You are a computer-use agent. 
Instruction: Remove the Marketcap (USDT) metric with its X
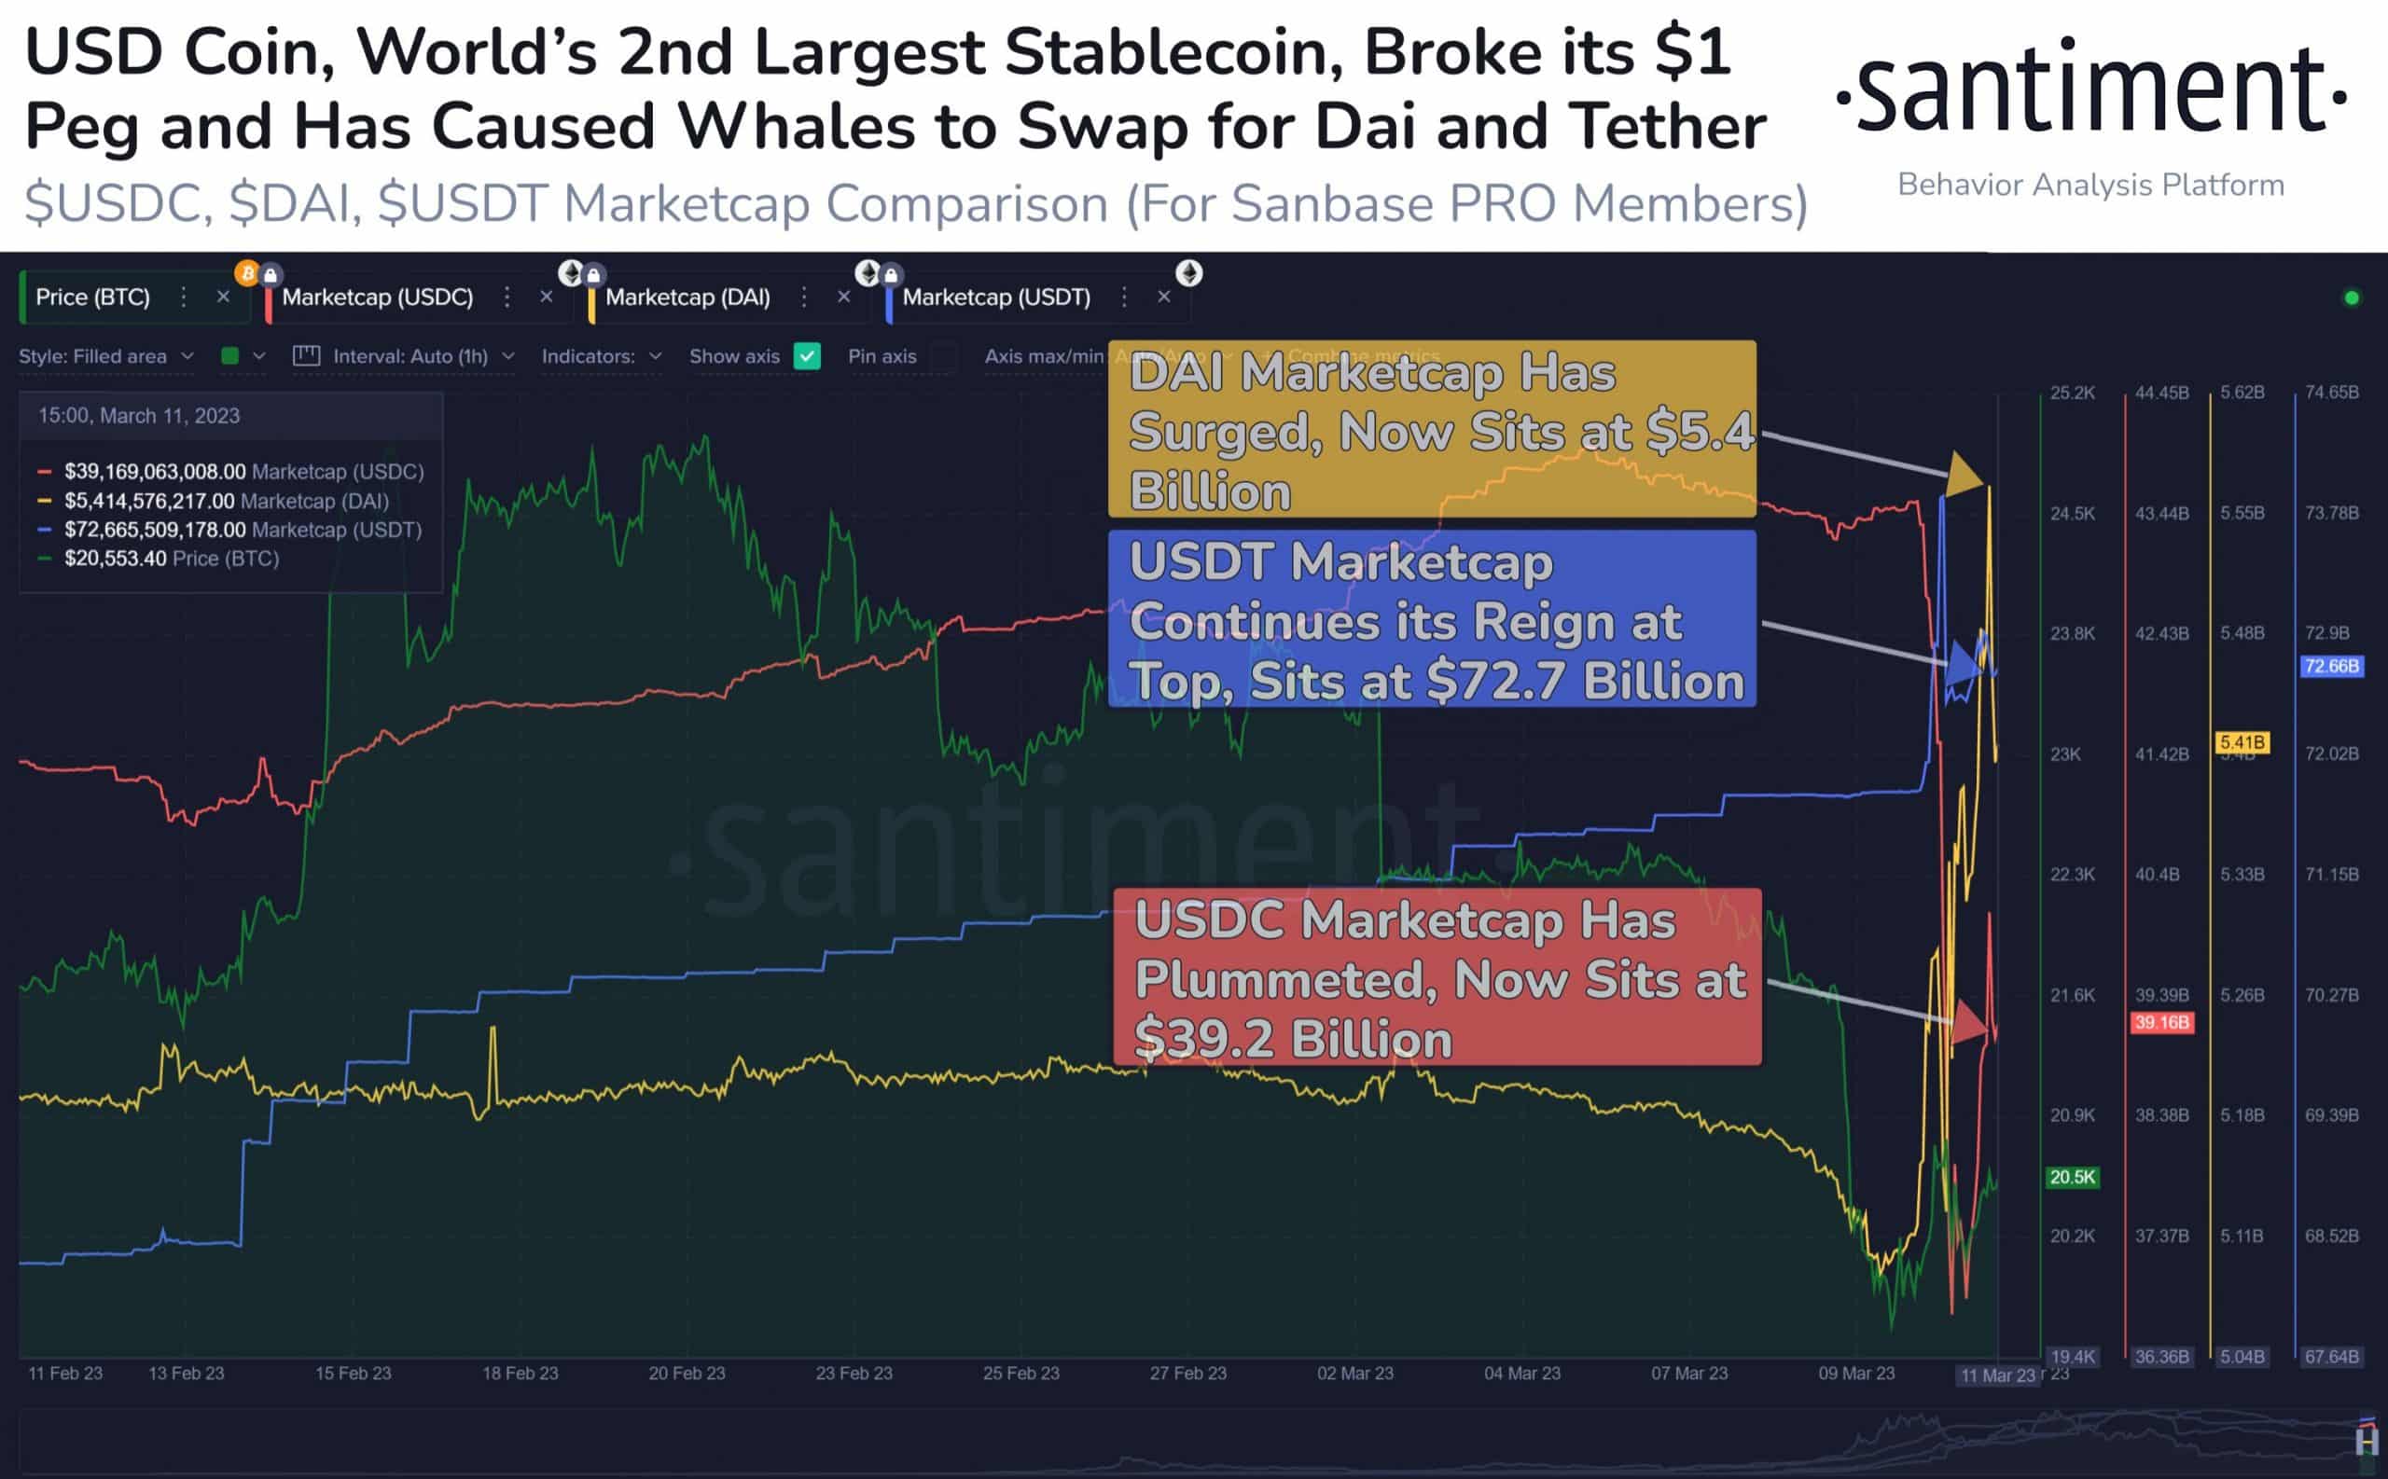pos(1163,297)
